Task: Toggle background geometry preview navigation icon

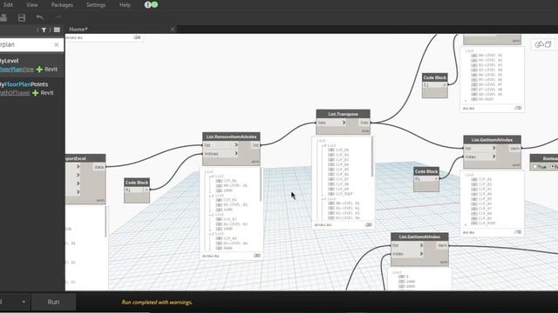Action: pos(539,44)
